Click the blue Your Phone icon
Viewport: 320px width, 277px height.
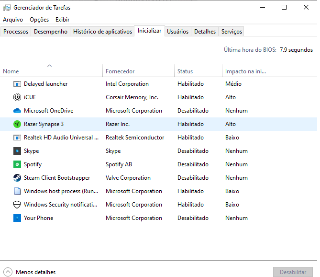point(17,218)
